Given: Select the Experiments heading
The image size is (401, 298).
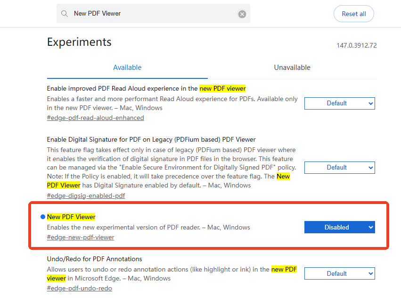Looking at the screenshot, I should [79, 42].
